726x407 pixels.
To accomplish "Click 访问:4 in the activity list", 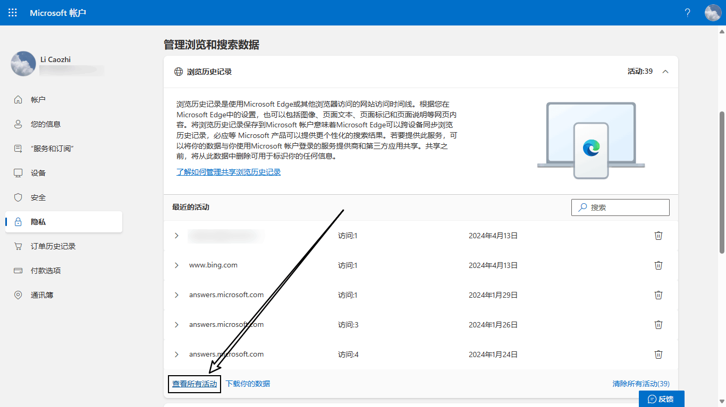I will tap(348, 354).
